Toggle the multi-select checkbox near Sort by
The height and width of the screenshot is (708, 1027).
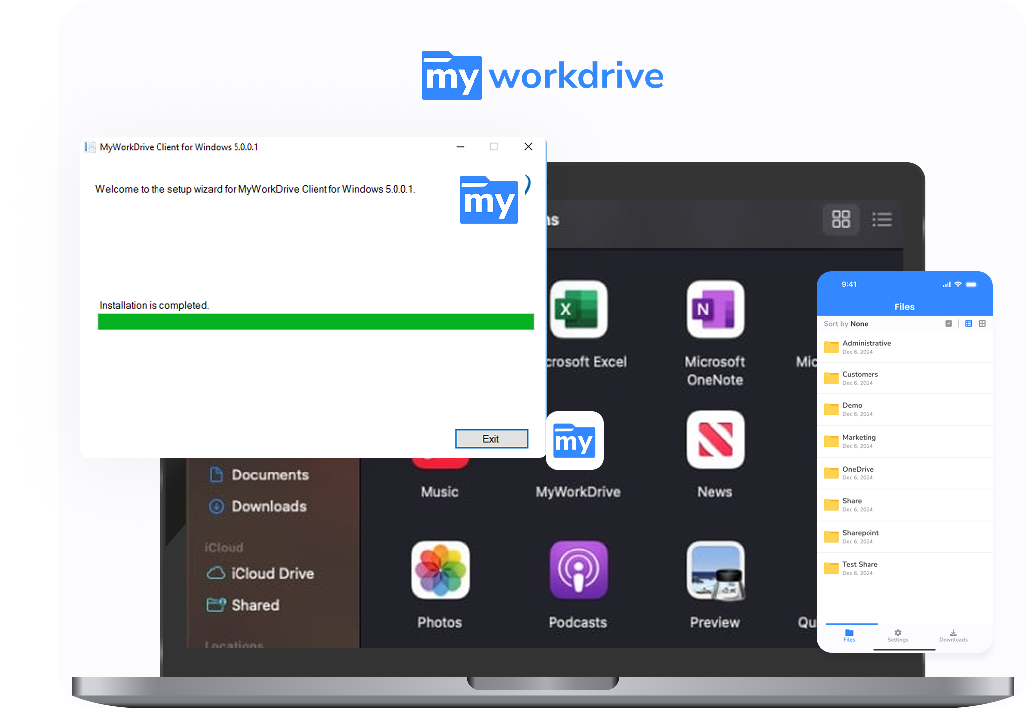pos(948,323)
